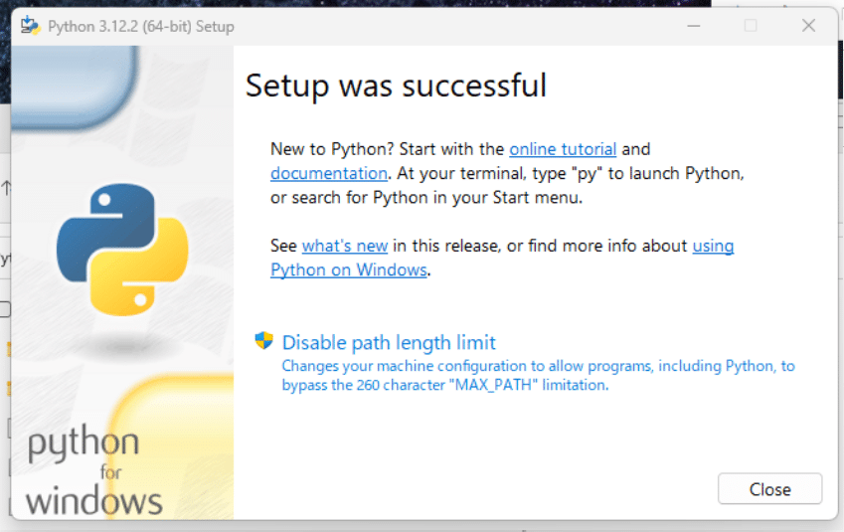
Task: Click the Close button
Action: (x=769, y=489)
